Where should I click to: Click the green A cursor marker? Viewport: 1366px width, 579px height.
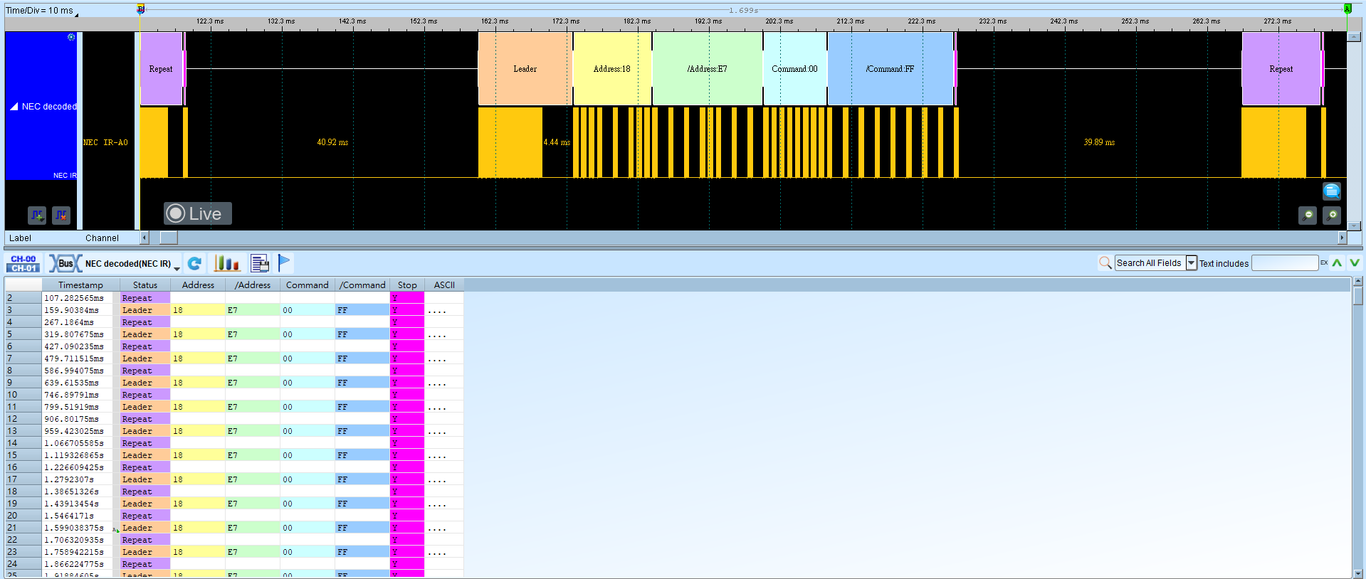[1347, 9]
